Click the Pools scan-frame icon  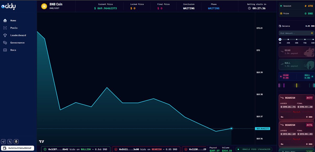point(5,28)
